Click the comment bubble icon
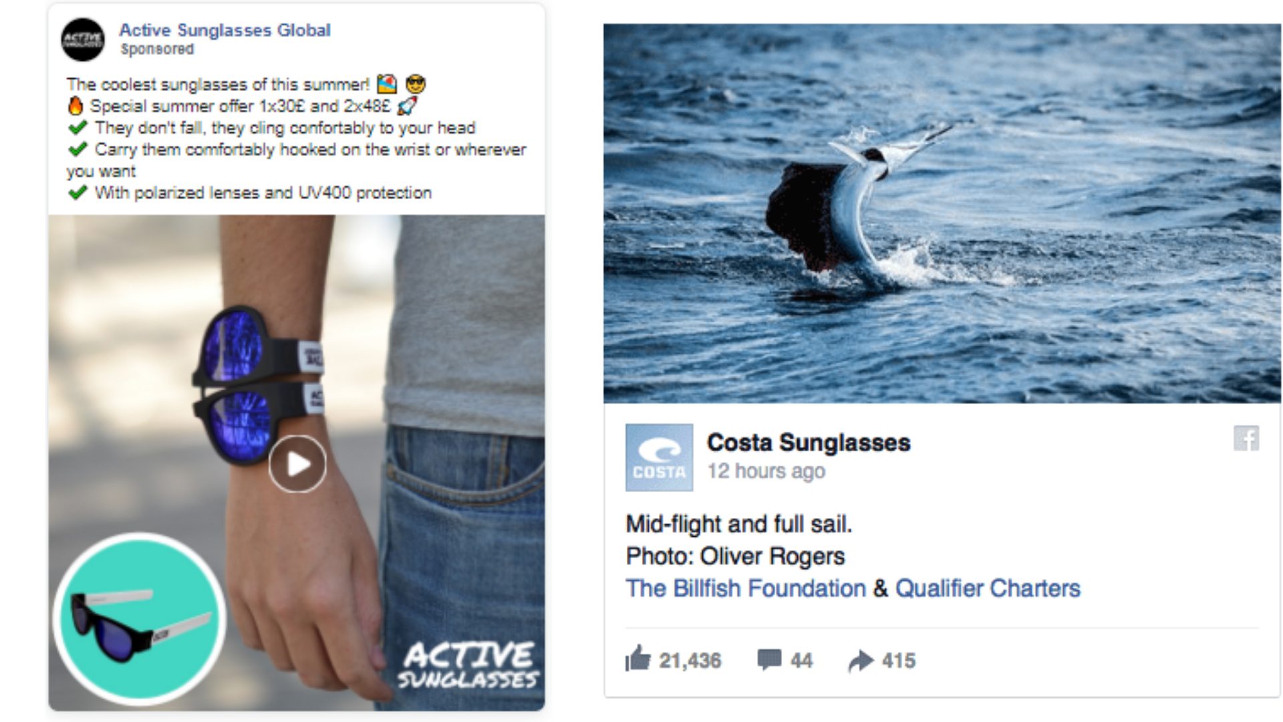This screenshot has height=722, width=1283. click(769, 660)
